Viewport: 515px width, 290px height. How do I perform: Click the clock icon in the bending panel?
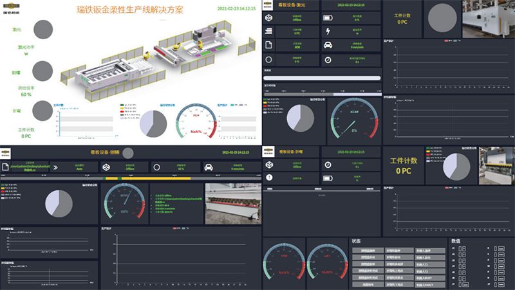click(x=328, y=165)
